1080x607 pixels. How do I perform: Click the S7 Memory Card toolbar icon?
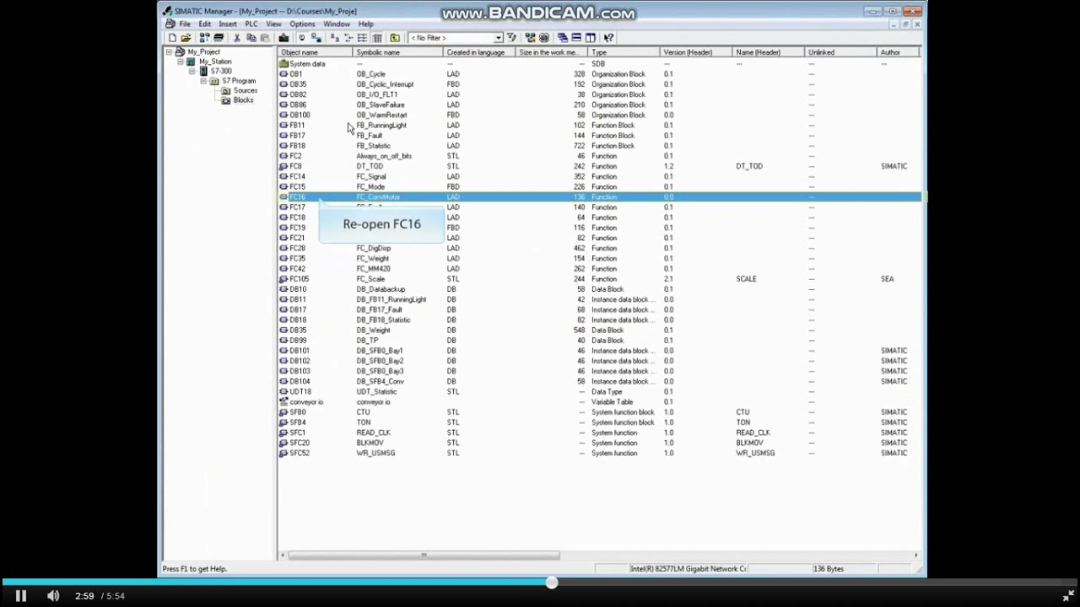pyautogui.click(x=219, y=37)
